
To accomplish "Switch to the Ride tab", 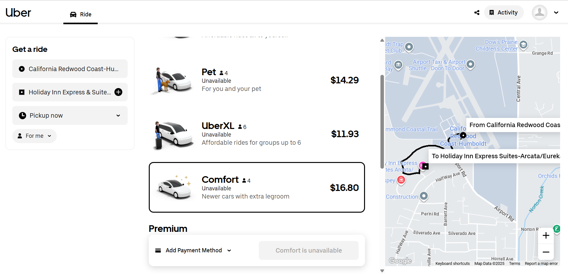I will pos(81,14).
